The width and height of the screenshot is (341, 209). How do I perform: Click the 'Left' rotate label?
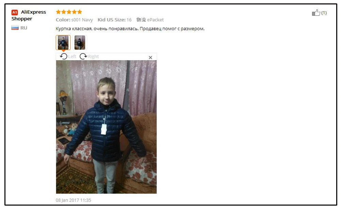tap(72, 57)
